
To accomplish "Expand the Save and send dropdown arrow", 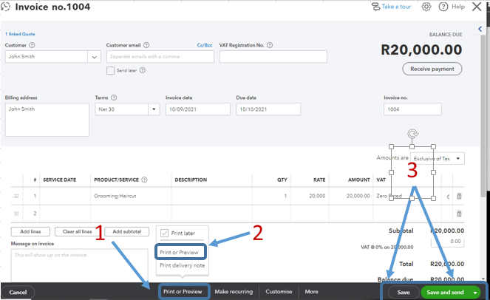I will pyautogui.click(x=475, y=293).
